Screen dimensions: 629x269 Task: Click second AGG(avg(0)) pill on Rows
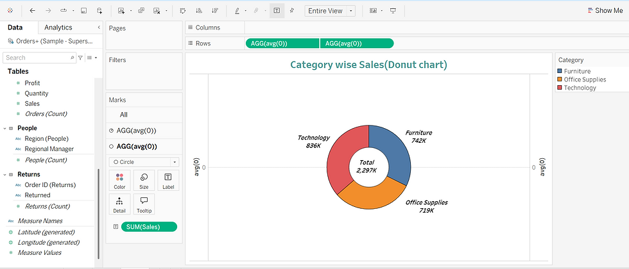357,44
